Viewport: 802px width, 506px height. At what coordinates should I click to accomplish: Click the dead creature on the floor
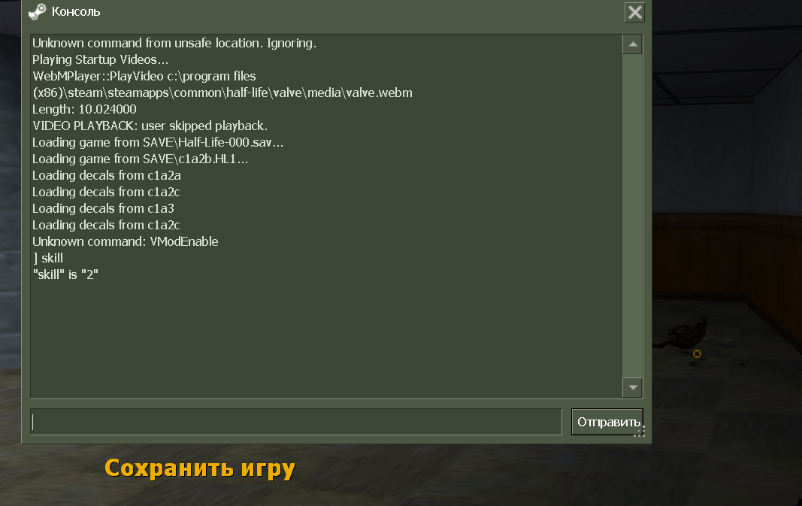tap(682, 334)
